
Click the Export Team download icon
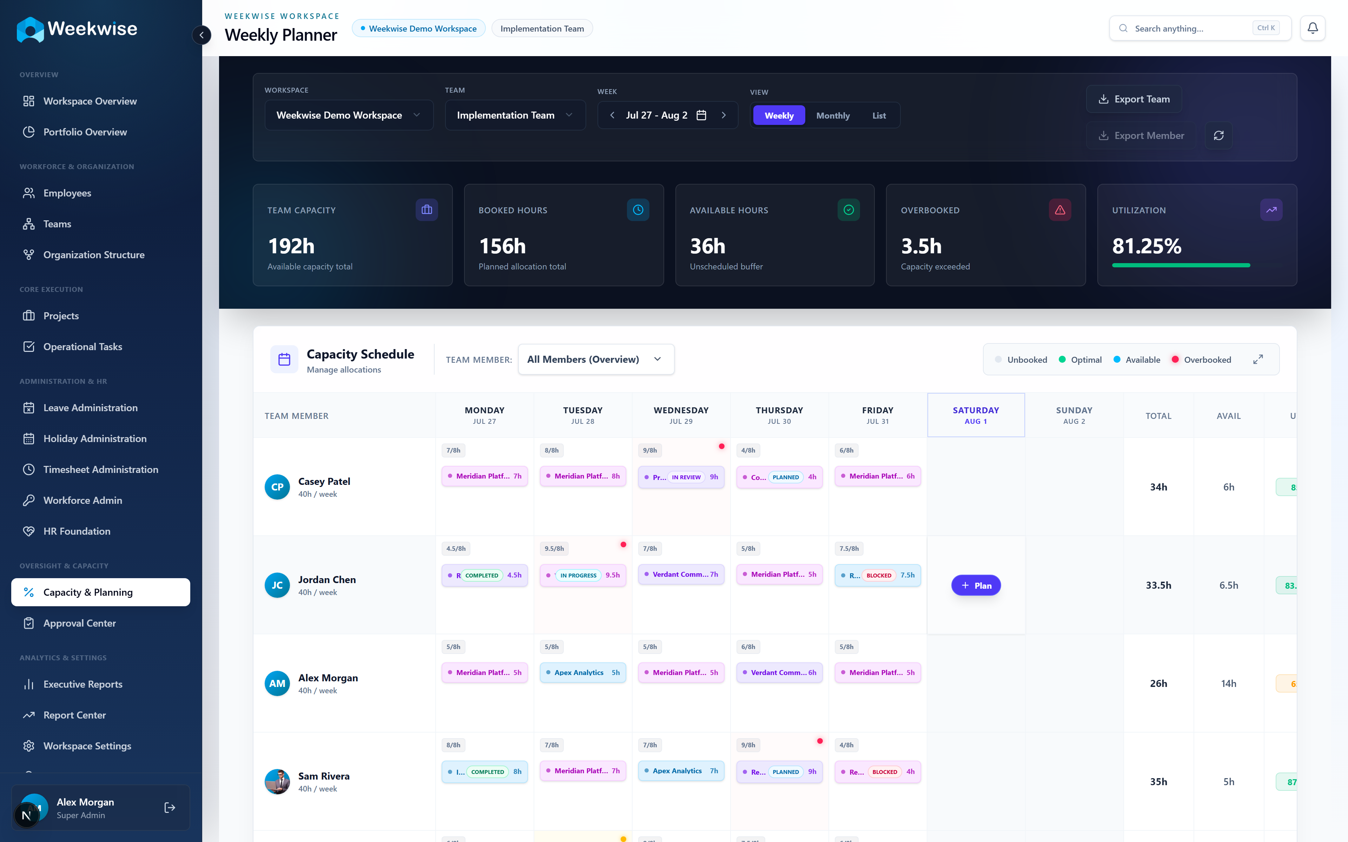[1103, 99]
